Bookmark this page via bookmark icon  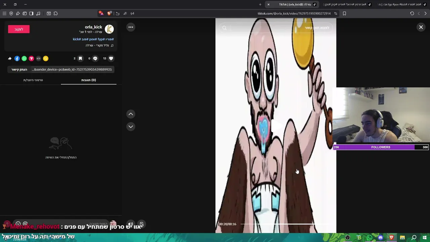pos(344,13)
